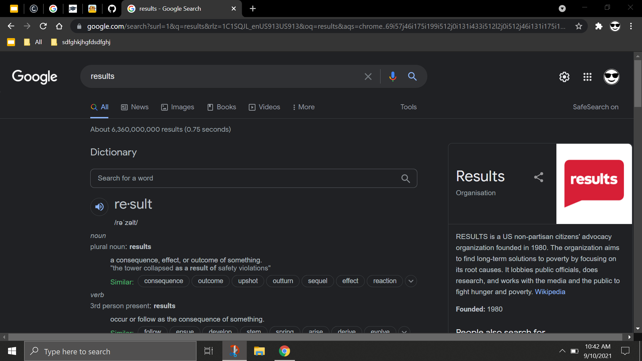Clear the Google search box
Screen dimensions: 642x361
click(x=368, y=77)
